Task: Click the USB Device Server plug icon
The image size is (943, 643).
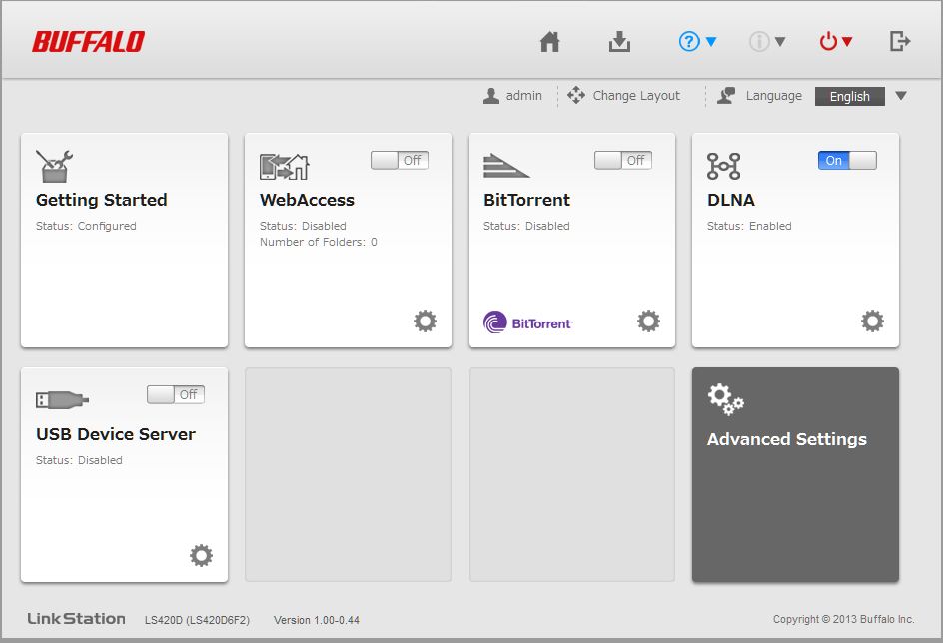Action: coord(63,400)
